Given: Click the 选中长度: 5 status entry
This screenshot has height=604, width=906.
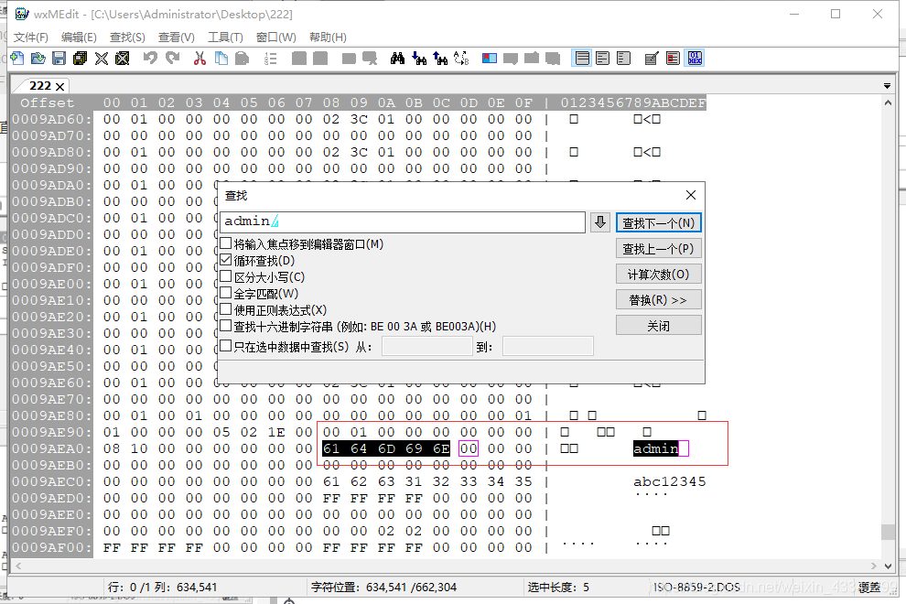Looking at the screenshot, I should tap(558, 588).
